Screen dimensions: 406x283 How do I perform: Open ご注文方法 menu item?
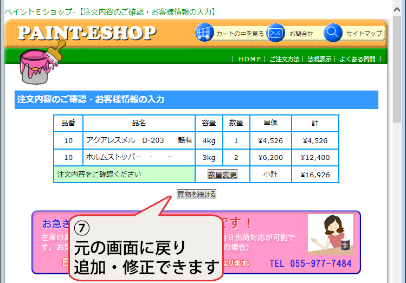tap(284, 59)
